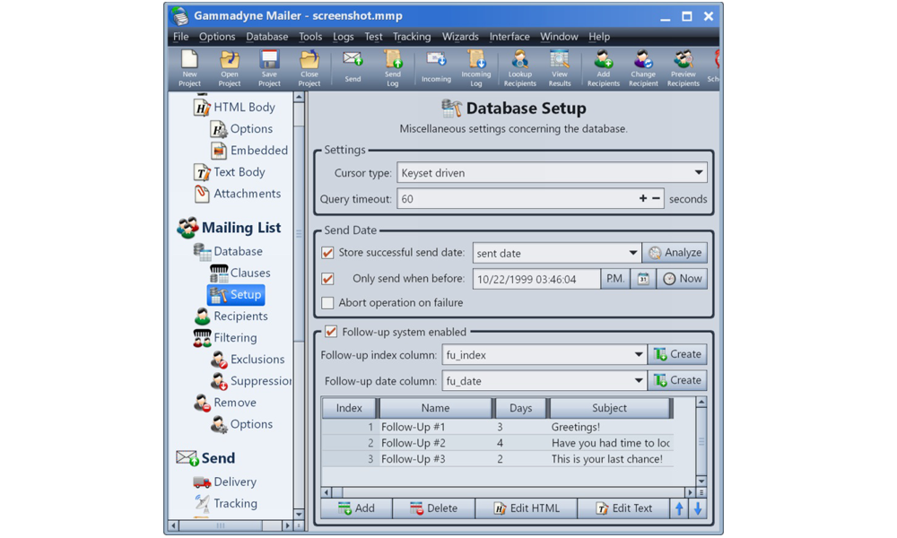This screenshot has width=897, height=538.
Task: Uncheck Store successful send date checkbox
Action: [328, 253]
